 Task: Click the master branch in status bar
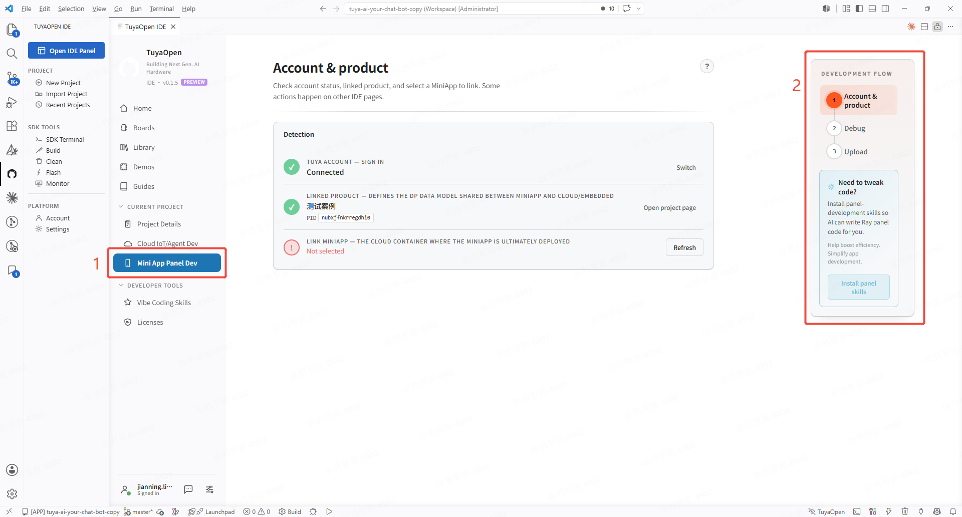[x=138, y=511]
